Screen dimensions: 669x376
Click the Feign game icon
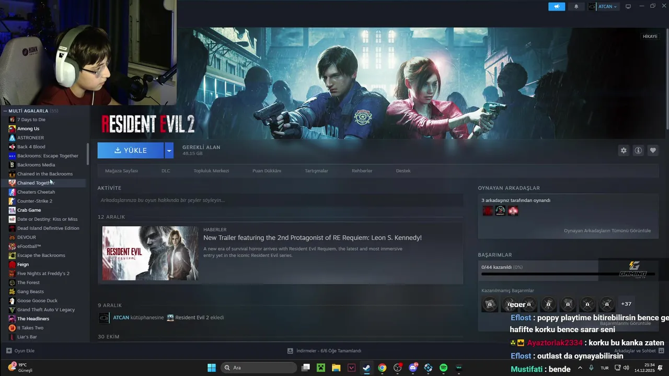[12, 264]
